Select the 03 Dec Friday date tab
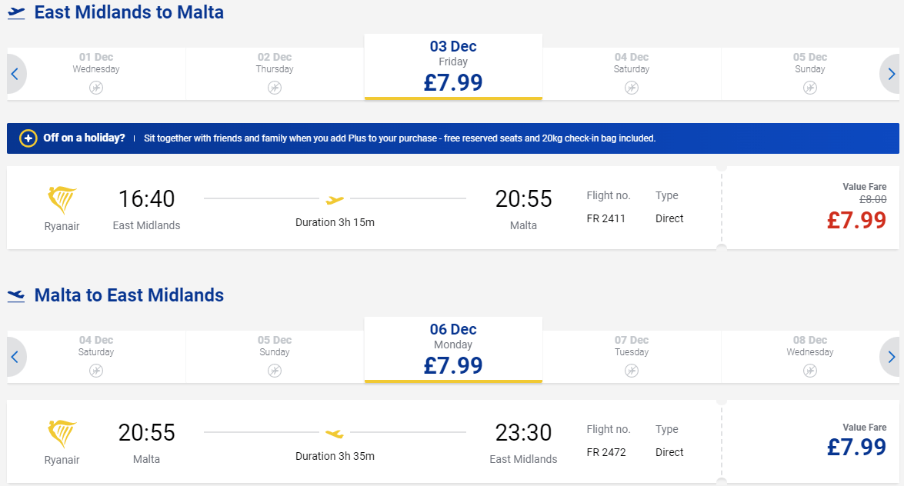Screen dimensions: 904x486 pyautogui.click(x=453, y=67)
